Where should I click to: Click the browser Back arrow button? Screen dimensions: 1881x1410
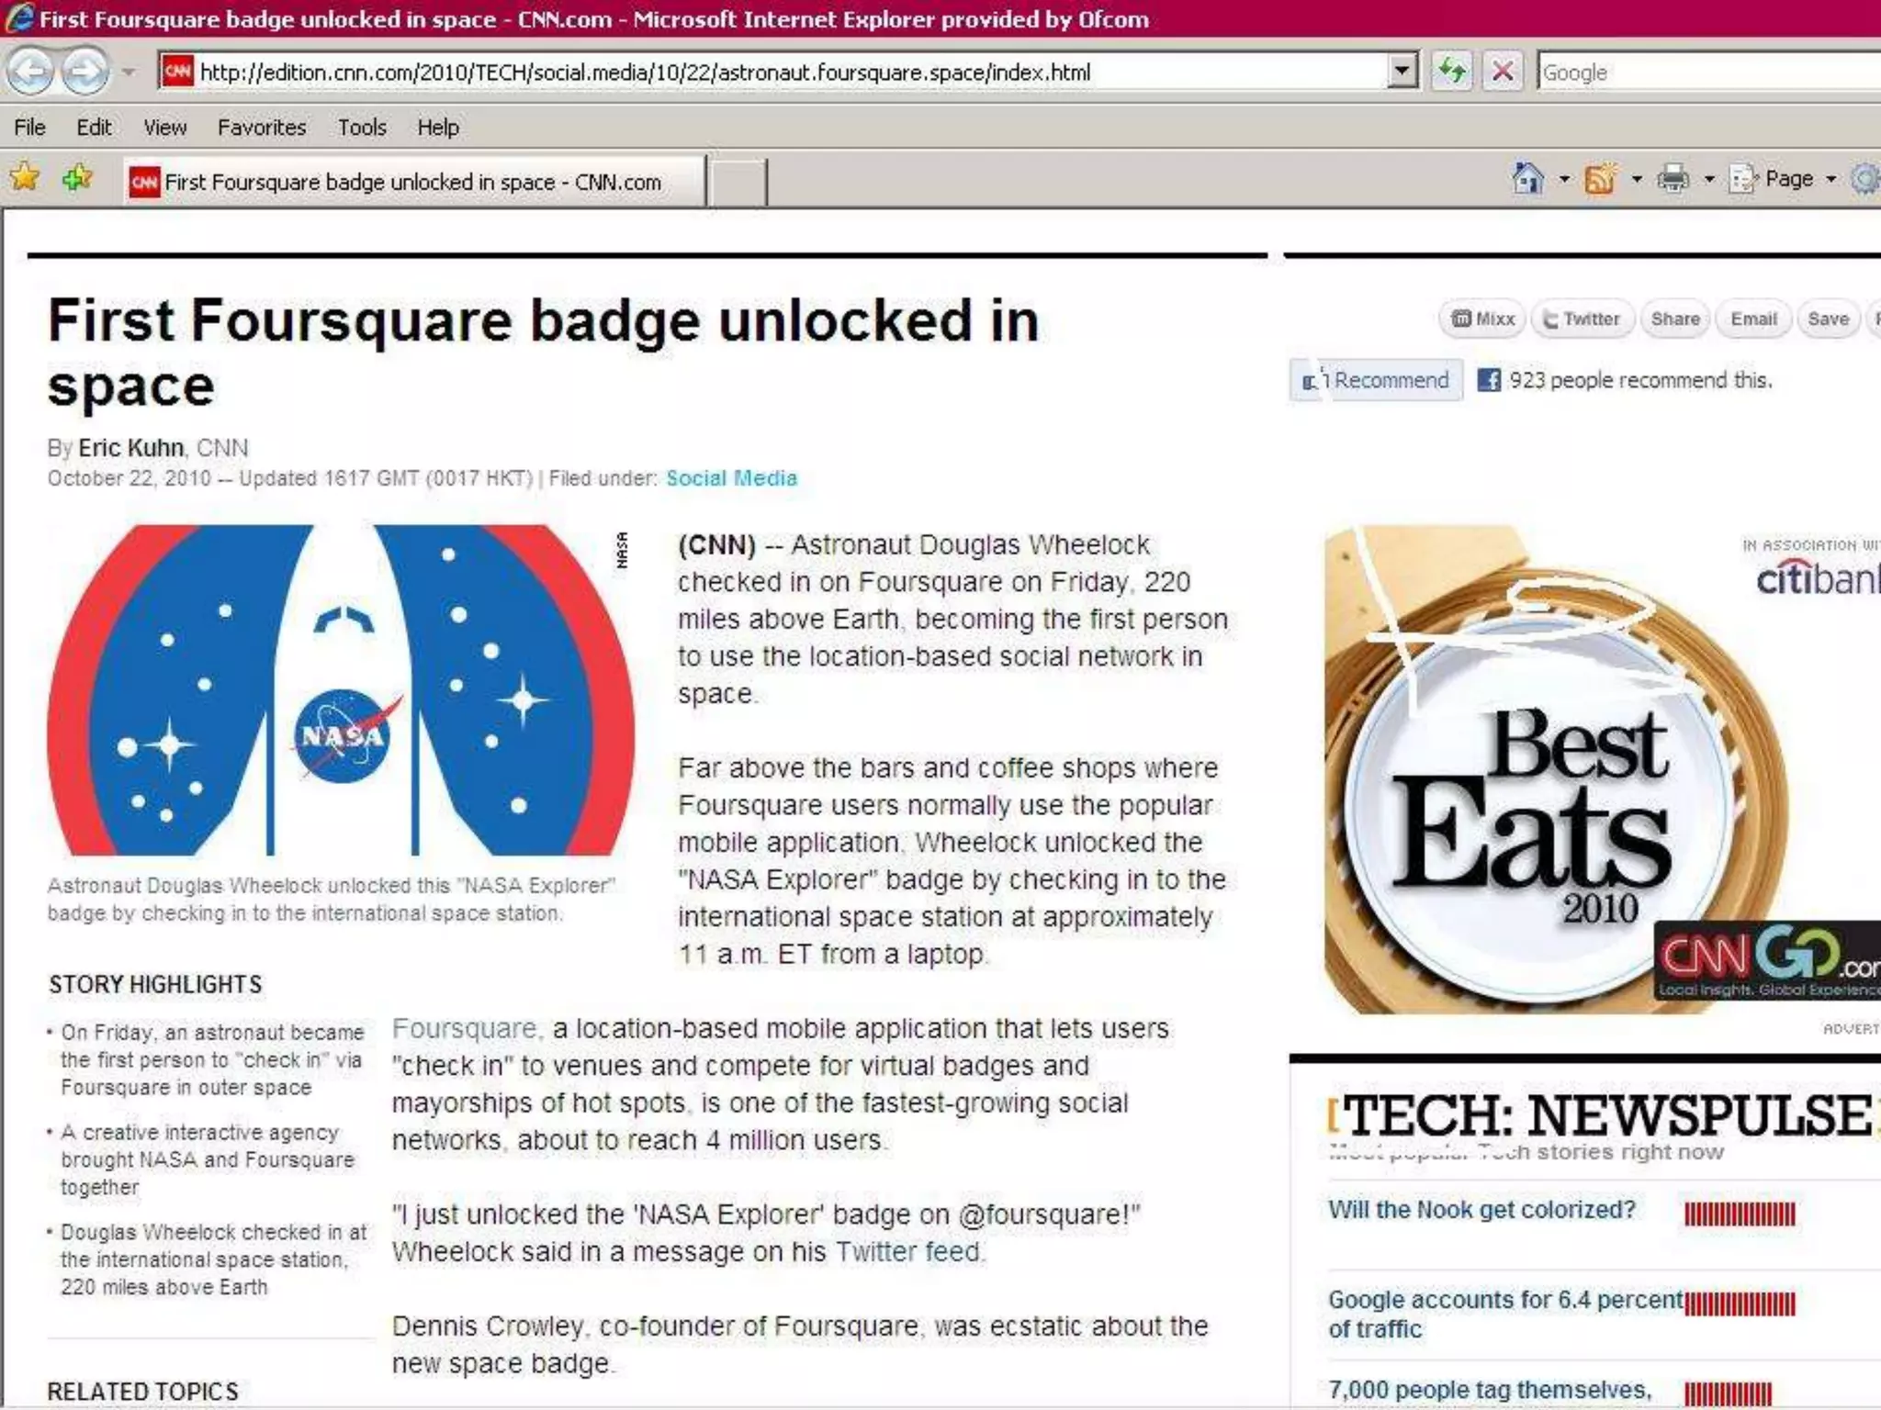(29, 72)
